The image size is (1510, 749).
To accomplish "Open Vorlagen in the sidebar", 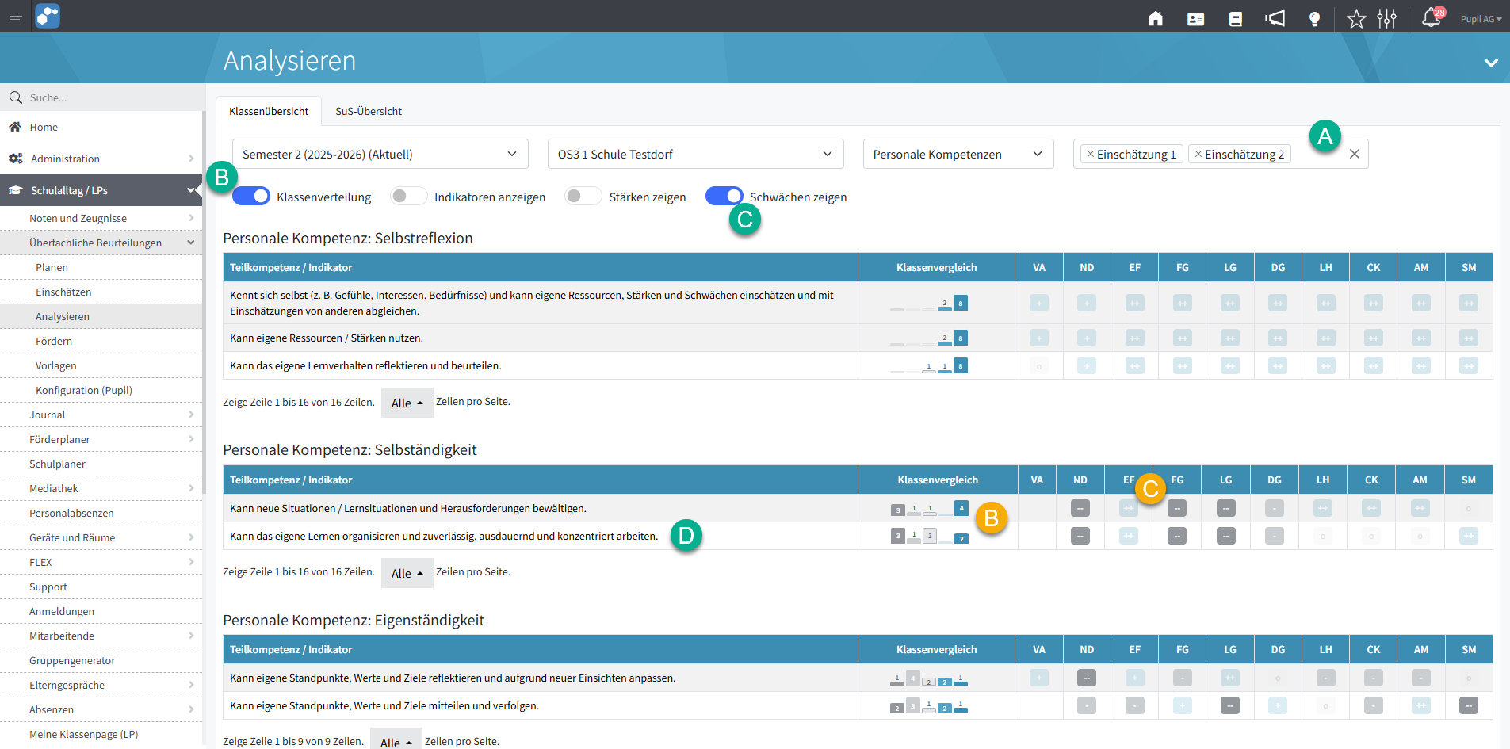I will pos(101,365).
